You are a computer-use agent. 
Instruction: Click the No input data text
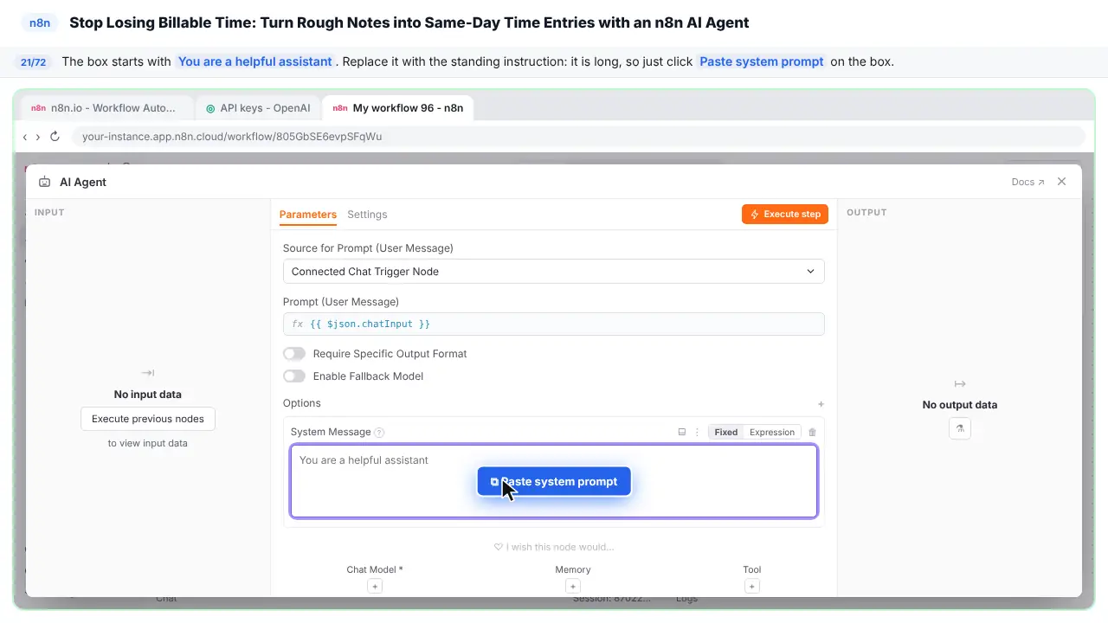click(x=148, y=395)
